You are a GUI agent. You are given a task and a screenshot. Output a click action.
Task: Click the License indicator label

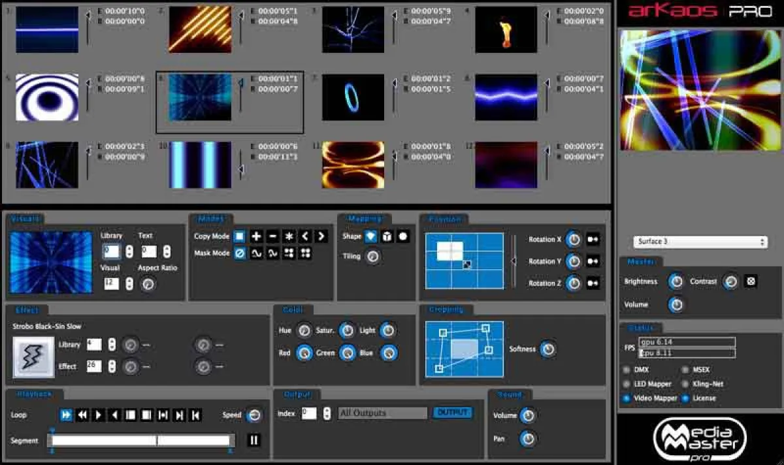[704, 398]
